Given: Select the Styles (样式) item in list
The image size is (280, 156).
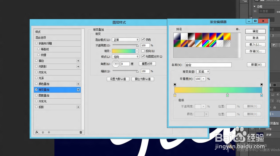Looking at the screenshot, I should point(57,32).
